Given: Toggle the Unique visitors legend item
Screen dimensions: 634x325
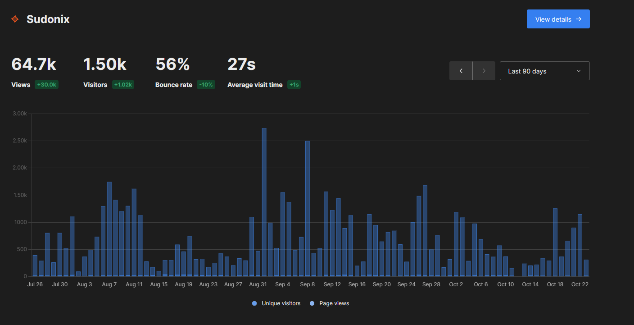Looking at the screenshot, I should tap(281, 303).
